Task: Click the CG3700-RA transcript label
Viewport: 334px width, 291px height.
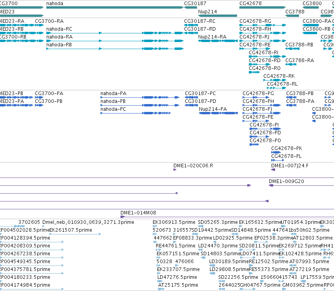Action: 49,21
